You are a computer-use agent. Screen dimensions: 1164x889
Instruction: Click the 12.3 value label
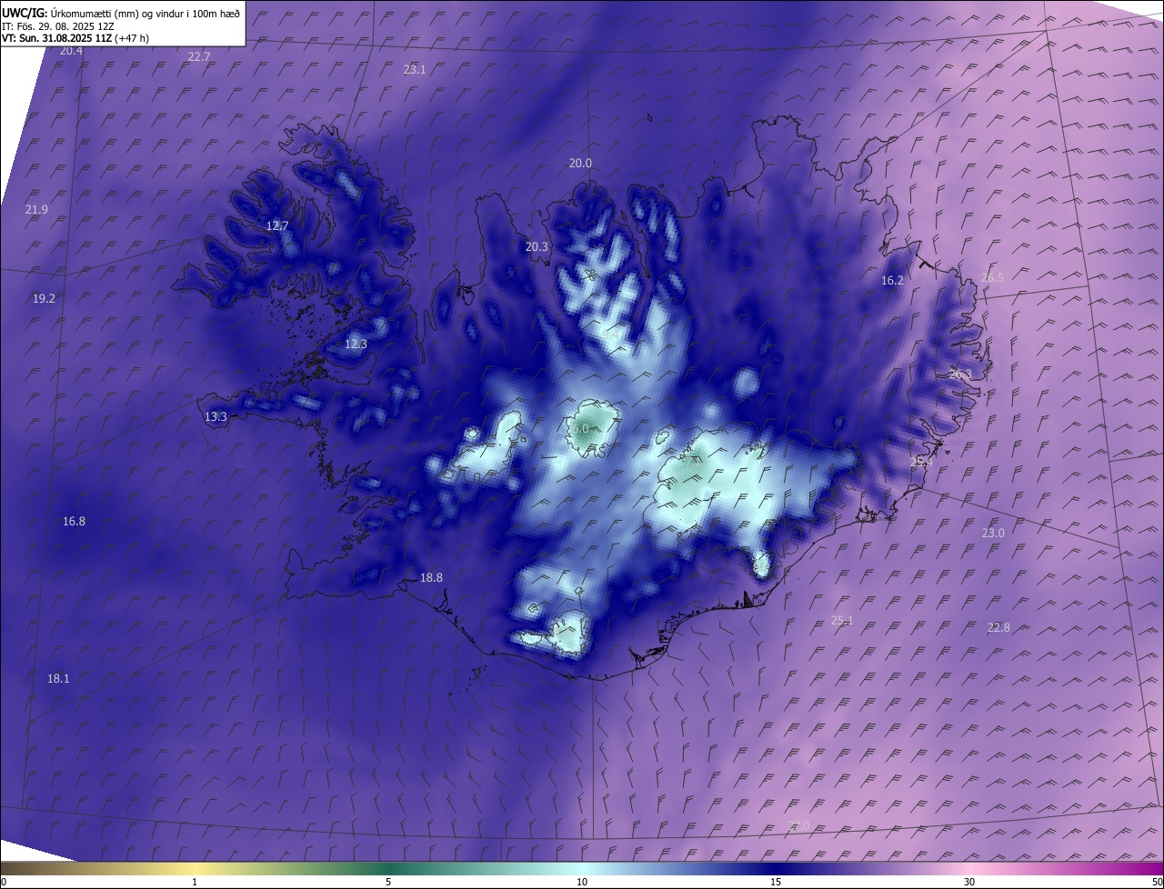tap(356, 344)
